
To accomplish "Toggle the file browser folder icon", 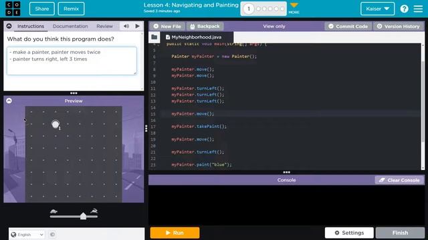I will click(x=154, y=37).
